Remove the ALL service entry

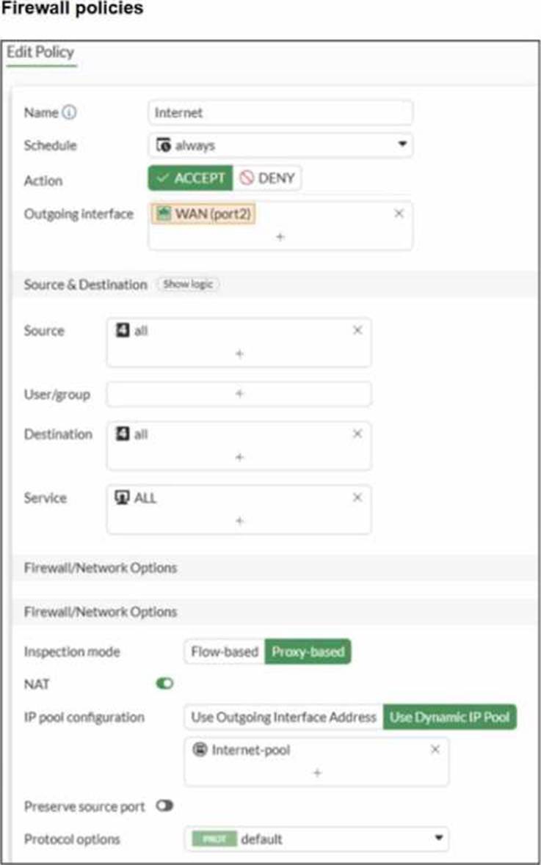click(357, 497)
